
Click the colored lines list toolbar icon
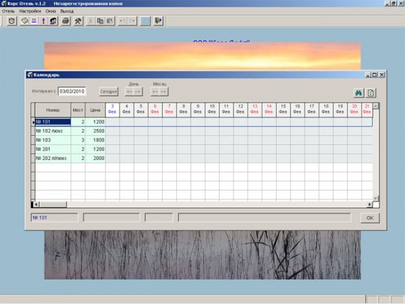34,21
